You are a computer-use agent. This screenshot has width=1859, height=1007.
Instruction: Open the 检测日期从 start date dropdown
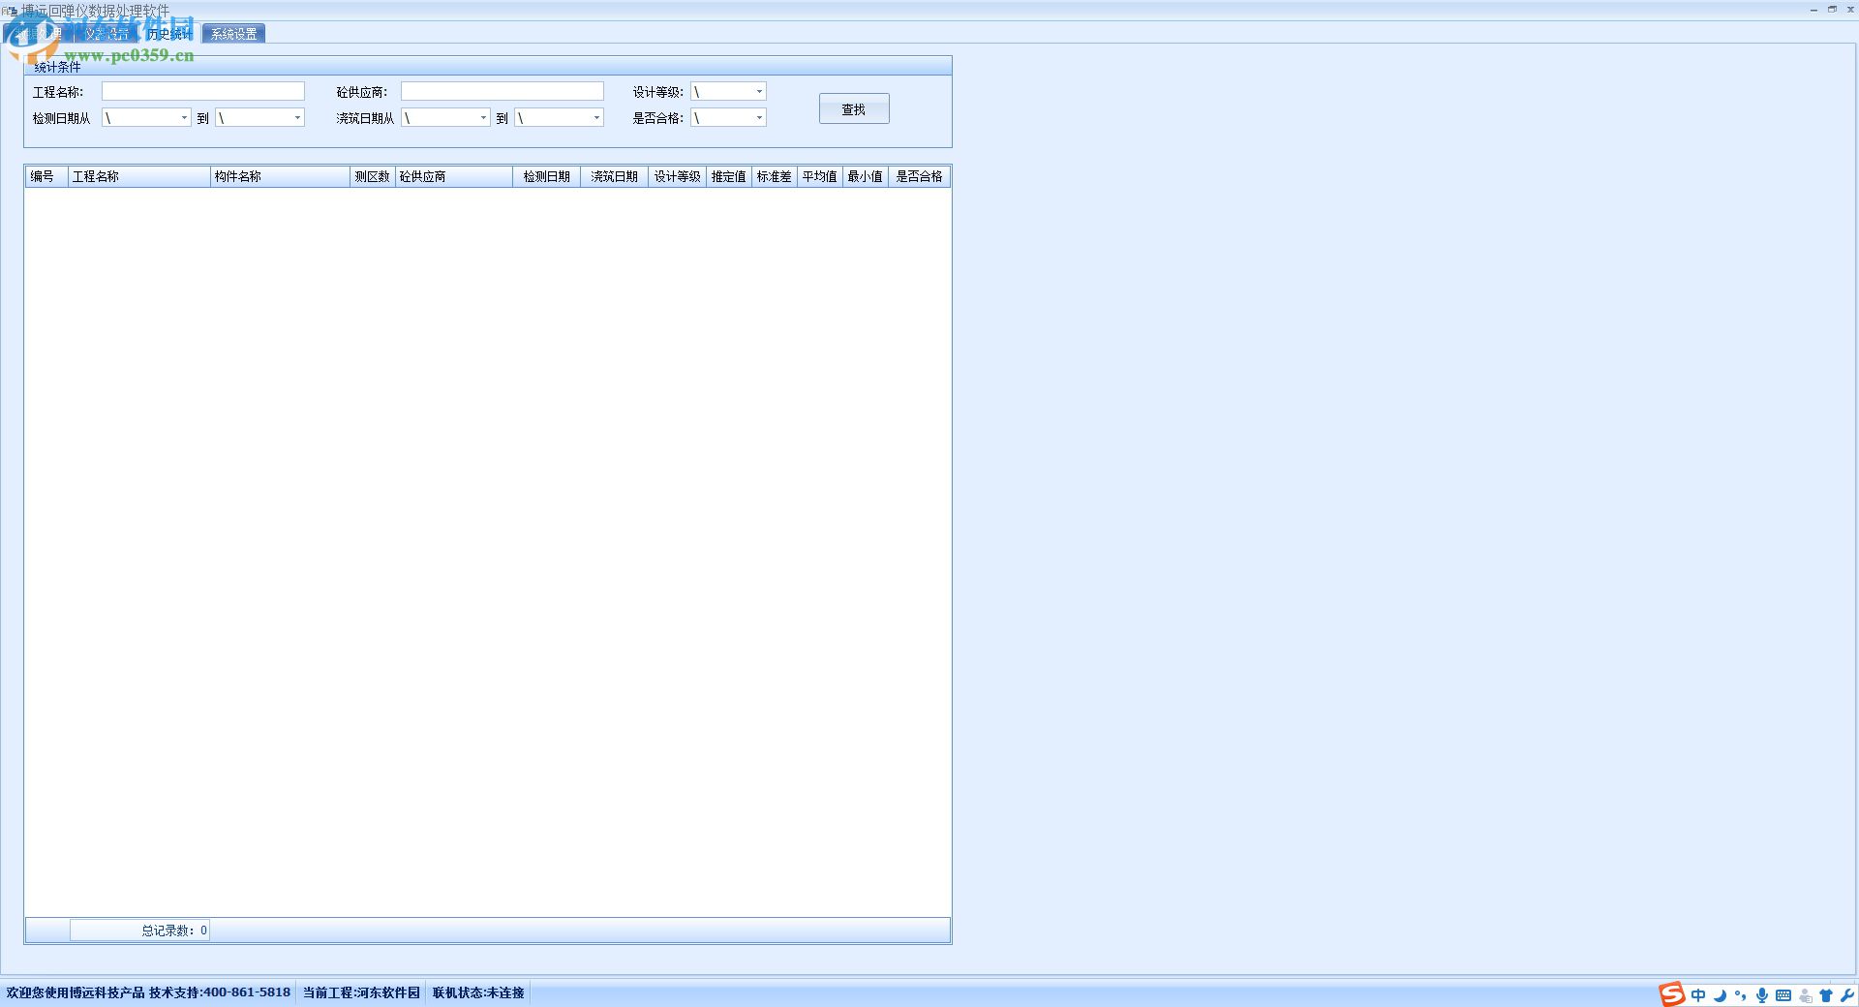point(184,117)
